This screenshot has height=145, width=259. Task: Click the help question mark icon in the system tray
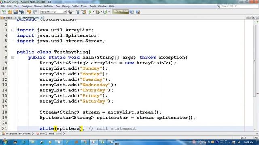[217, 142]
